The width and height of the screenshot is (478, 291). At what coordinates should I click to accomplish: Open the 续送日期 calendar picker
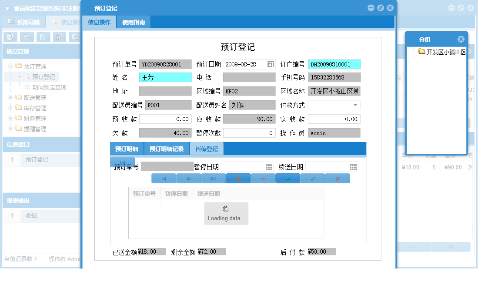pos(354,166)
